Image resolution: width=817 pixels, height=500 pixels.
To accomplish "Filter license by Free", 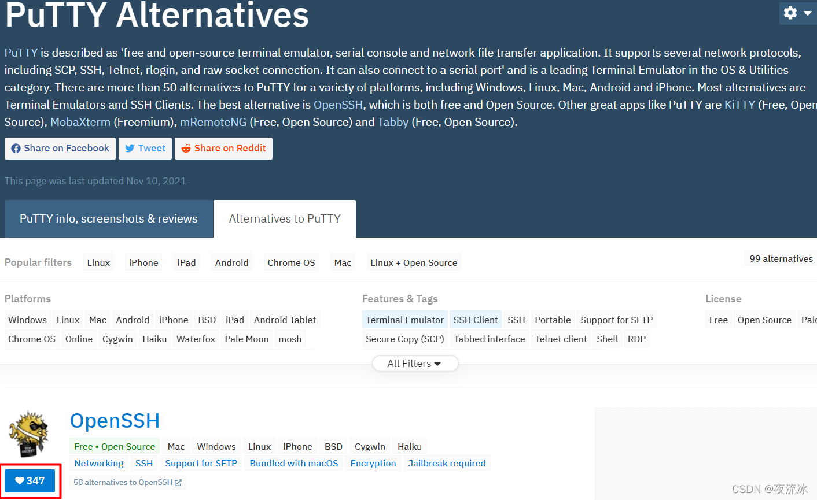I will coord(719,320).
